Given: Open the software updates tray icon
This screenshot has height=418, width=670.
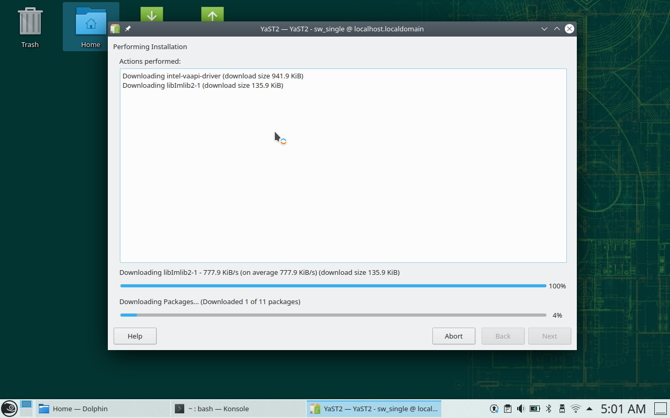Looking at the screenshot, I should 494,409.
